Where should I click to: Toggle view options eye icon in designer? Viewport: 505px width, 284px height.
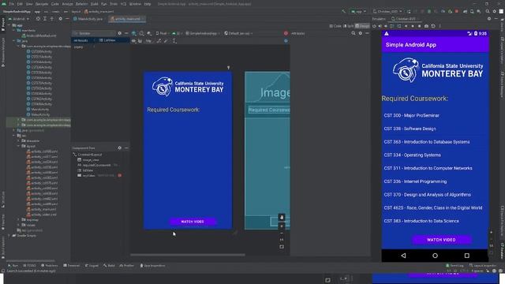(x=133, y=41)
